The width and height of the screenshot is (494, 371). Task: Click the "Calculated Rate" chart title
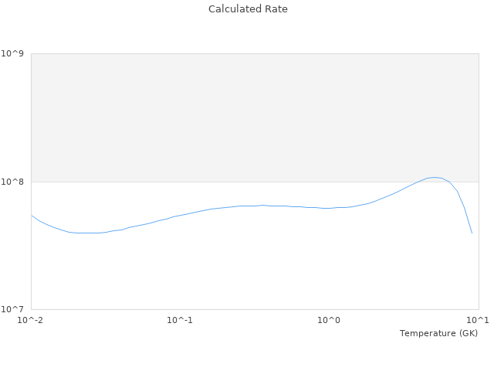click(248, 9)
